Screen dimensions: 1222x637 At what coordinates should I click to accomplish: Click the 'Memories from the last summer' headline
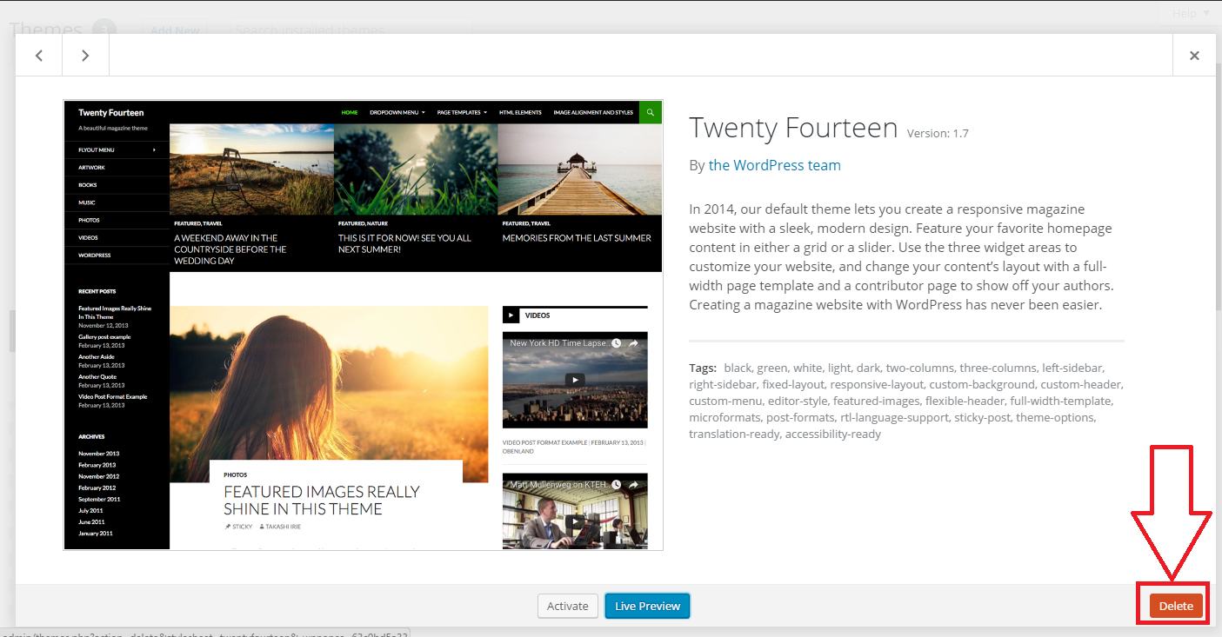click(577, 238)
